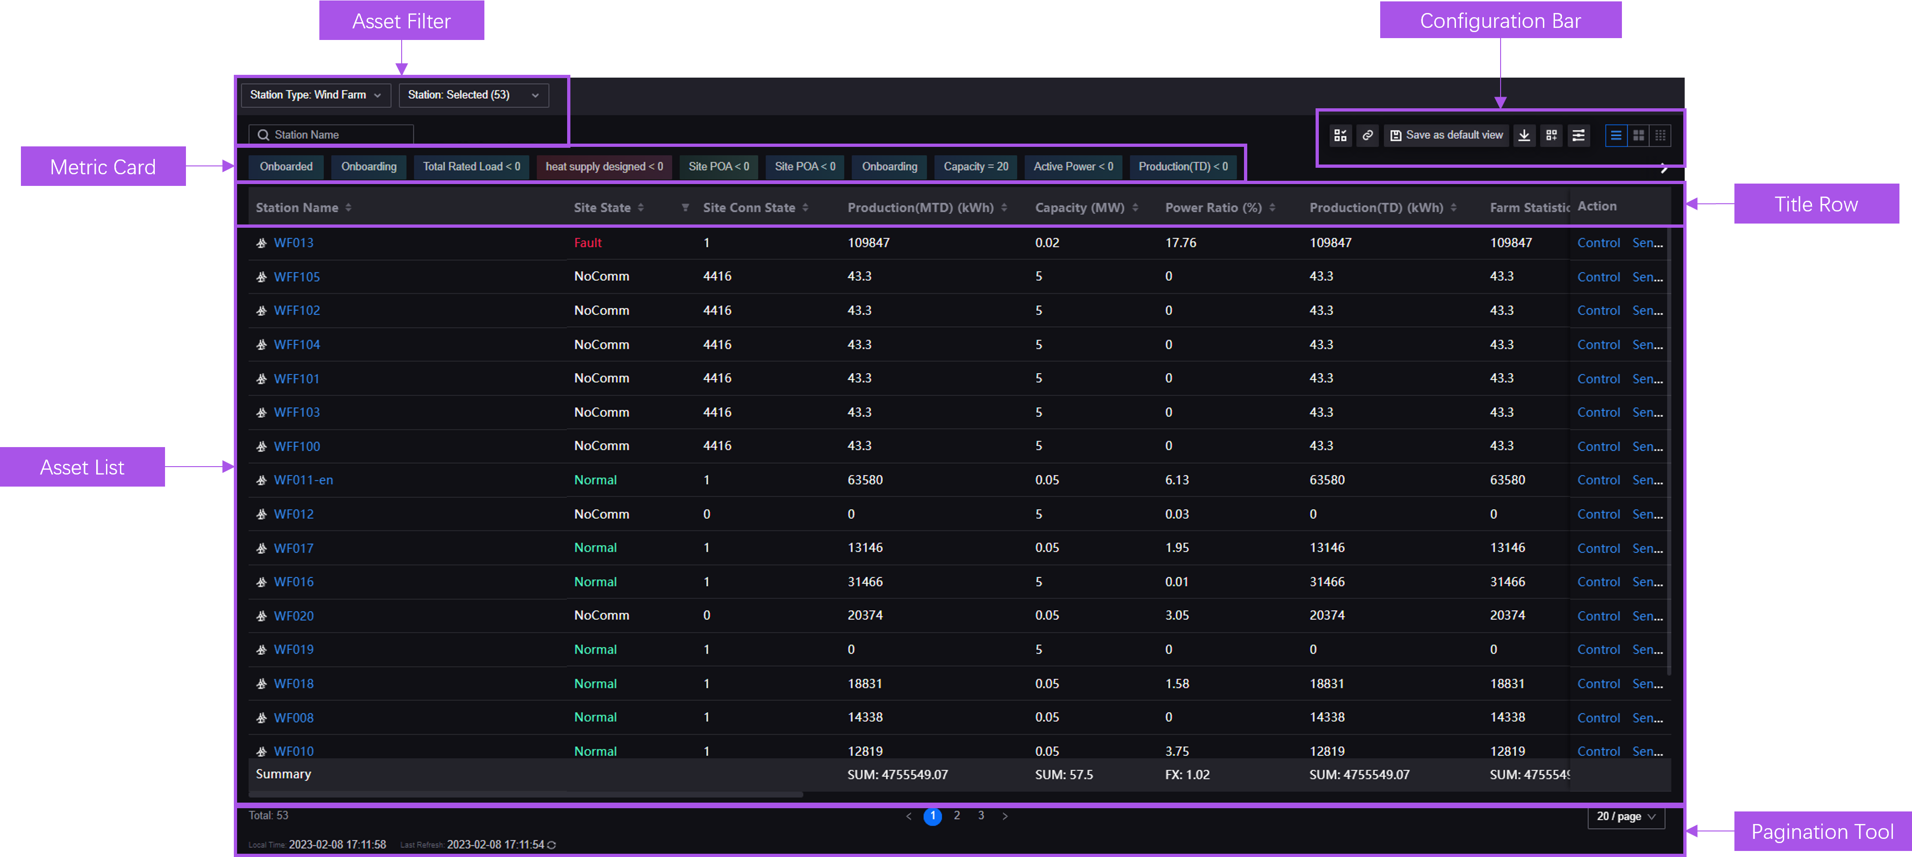This screenshot has width=1912, height=857.
Task: Switch to small dense grid view
Action: (1661, 135)
